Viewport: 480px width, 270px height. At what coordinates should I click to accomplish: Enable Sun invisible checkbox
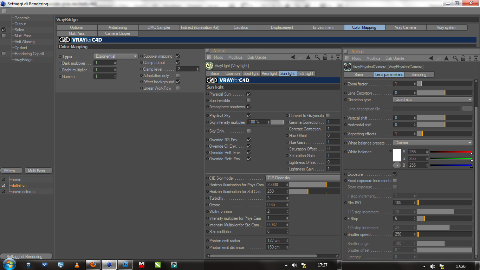pos(249,101)
